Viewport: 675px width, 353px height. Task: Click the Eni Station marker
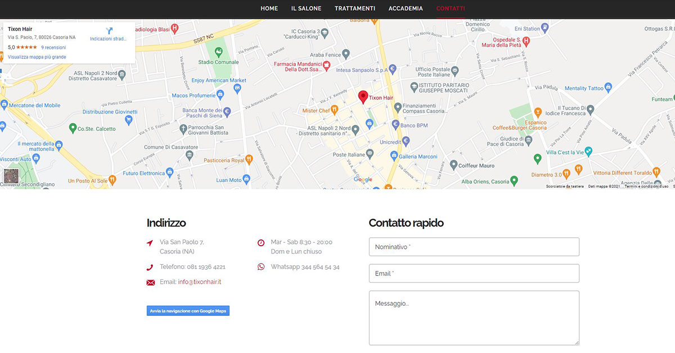[544, 28]
